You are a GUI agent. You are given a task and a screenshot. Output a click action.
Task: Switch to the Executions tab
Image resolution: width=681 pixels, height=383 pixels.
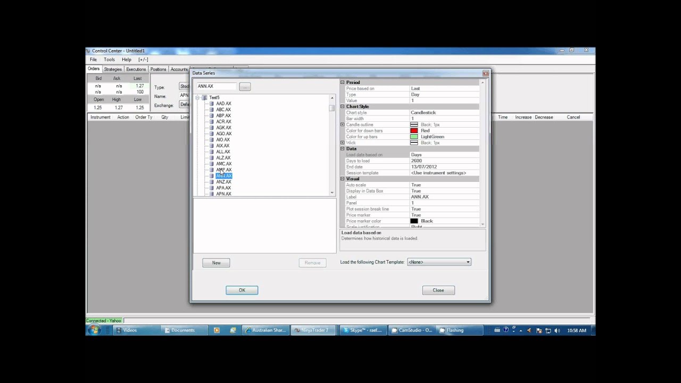point(136,69)
